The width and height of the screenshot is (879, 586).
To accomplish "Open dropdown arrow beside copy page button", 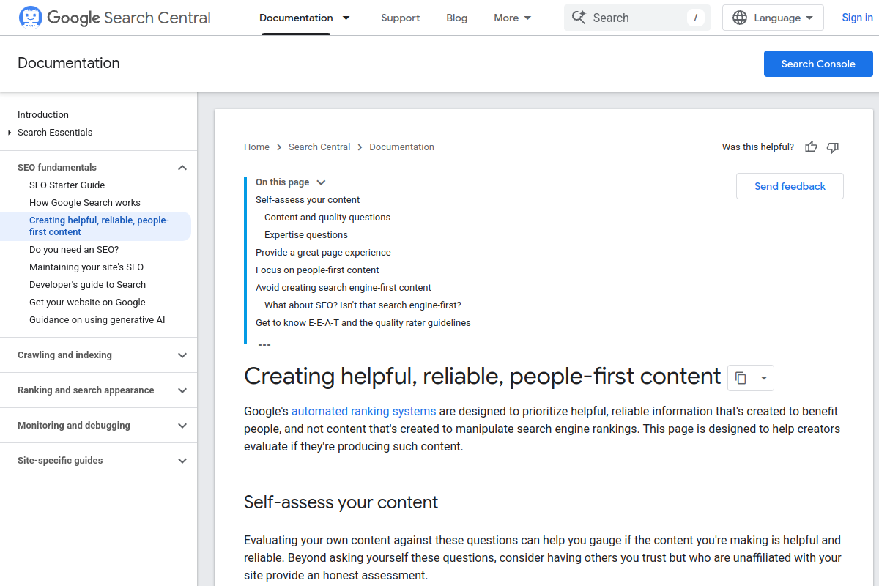I will coord(764,378).
